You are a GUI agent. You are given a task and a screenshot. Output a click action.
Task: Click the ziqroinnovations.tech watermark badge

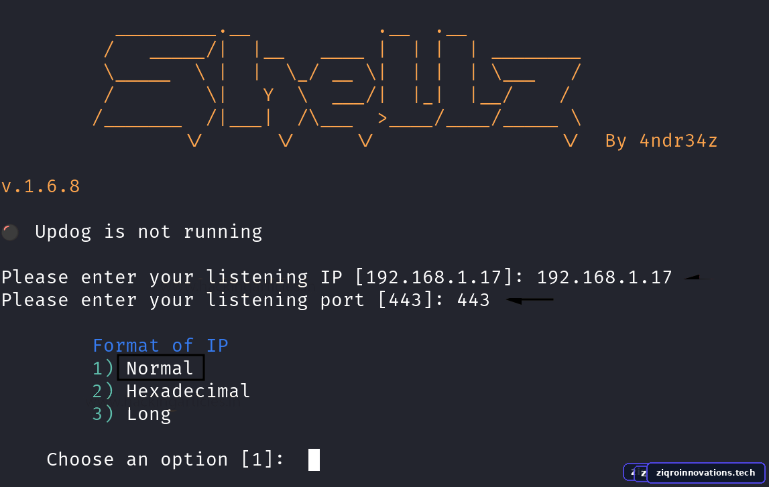[705, 473]
